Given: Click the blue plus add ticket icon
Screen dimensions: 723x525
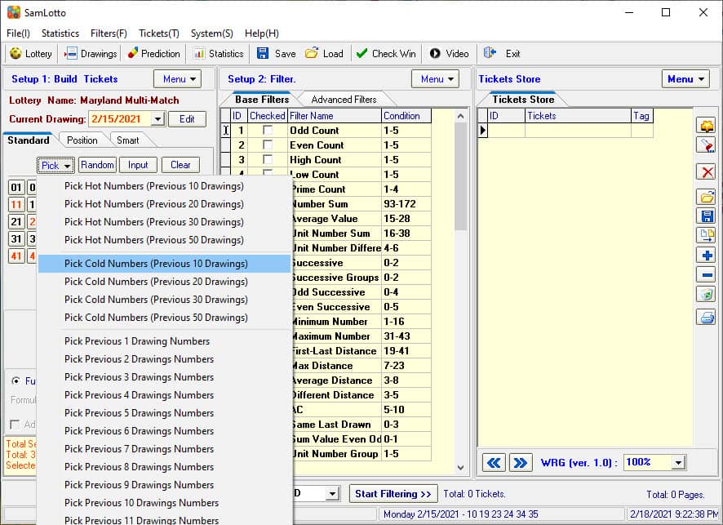Looking at the screenshot, I should click(706, 256).
